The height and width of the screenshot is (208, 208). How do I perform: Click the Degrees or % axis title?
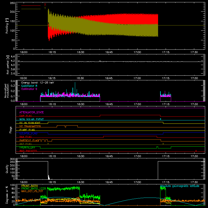[x=7, y=195]
